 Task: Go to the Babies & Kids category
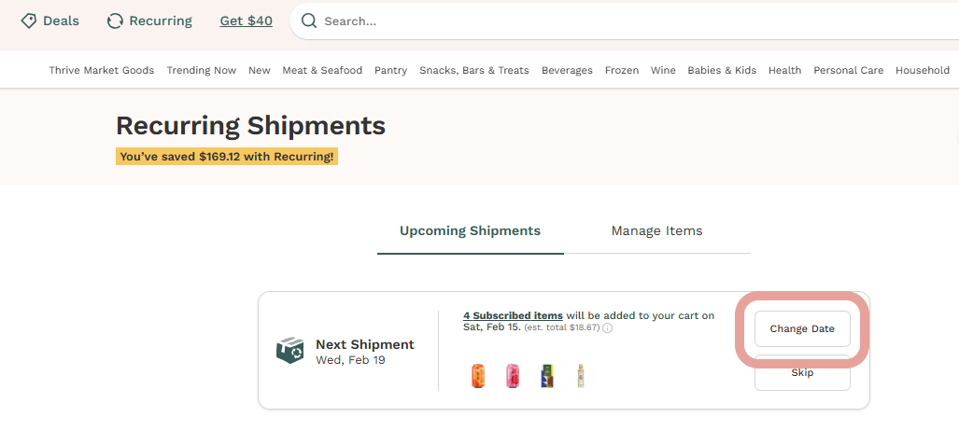(722, 70)
